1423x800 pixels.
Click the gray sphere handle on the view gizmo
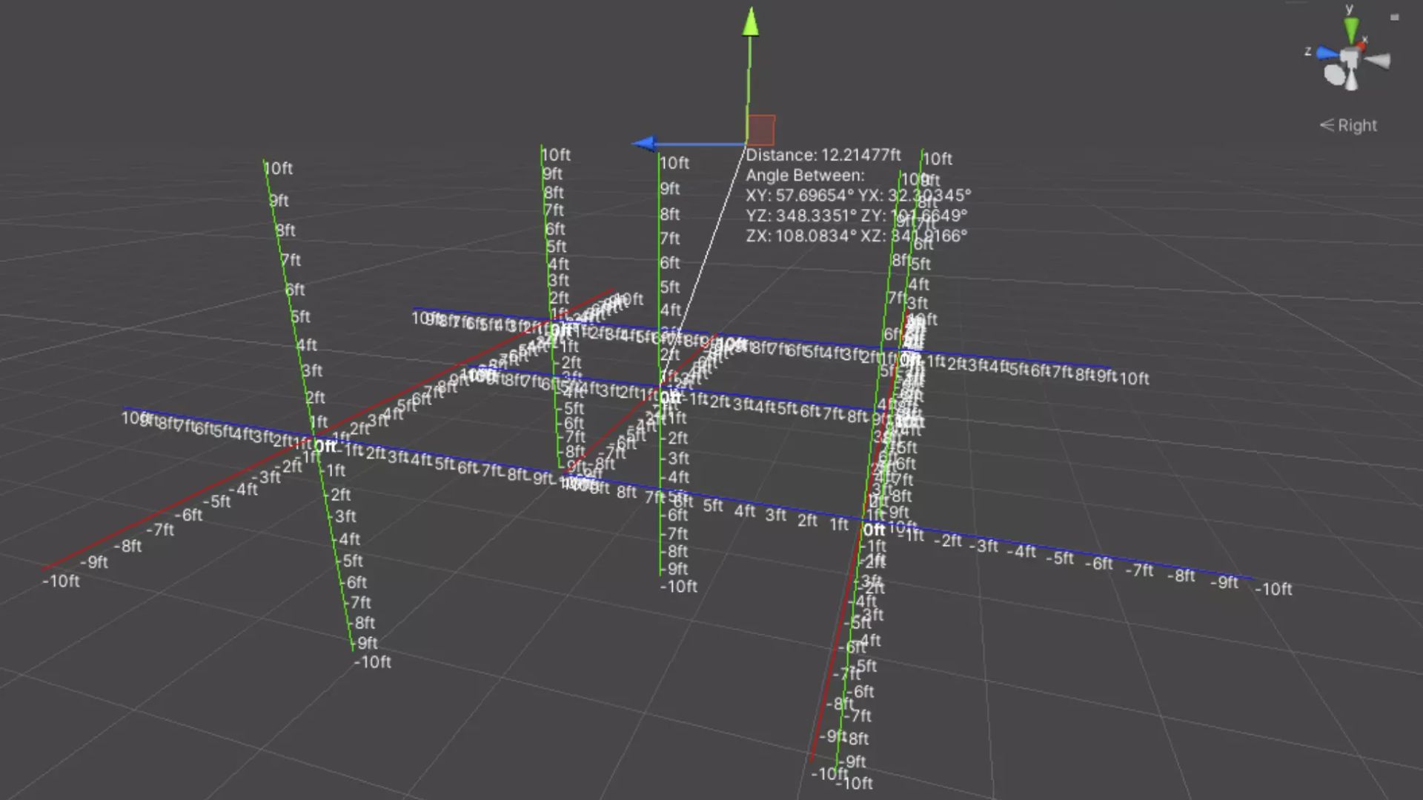coord(1333,74)
